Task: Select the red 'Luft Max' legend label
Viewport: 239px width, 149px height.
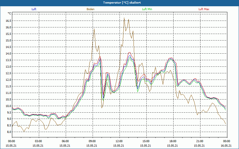Action: 204,9
